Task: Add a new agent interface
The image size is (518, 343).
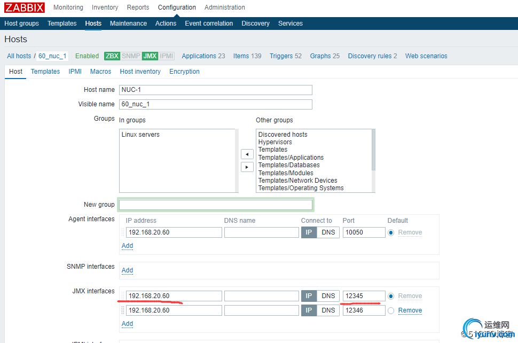Action: (127, 246)
